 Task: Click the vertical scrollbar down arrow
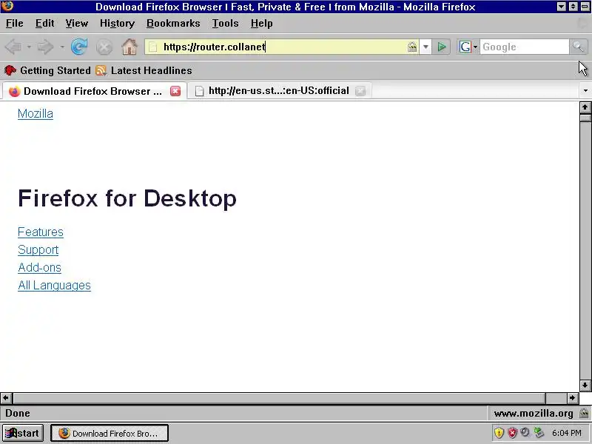click(x=585, y=386)
